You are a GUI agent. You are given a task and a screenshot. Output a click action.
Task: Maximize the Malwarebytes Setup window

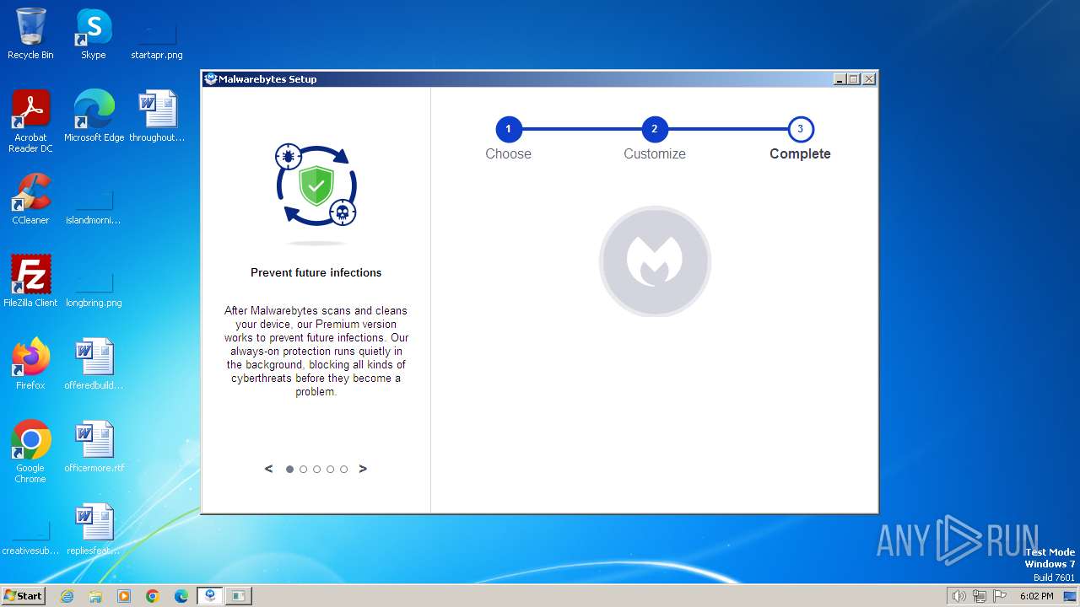pyautogui.click(x=854, y=79)
